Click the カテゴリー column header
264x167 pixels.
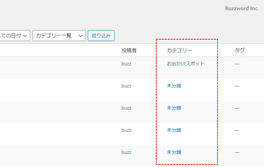coord(179,50)
